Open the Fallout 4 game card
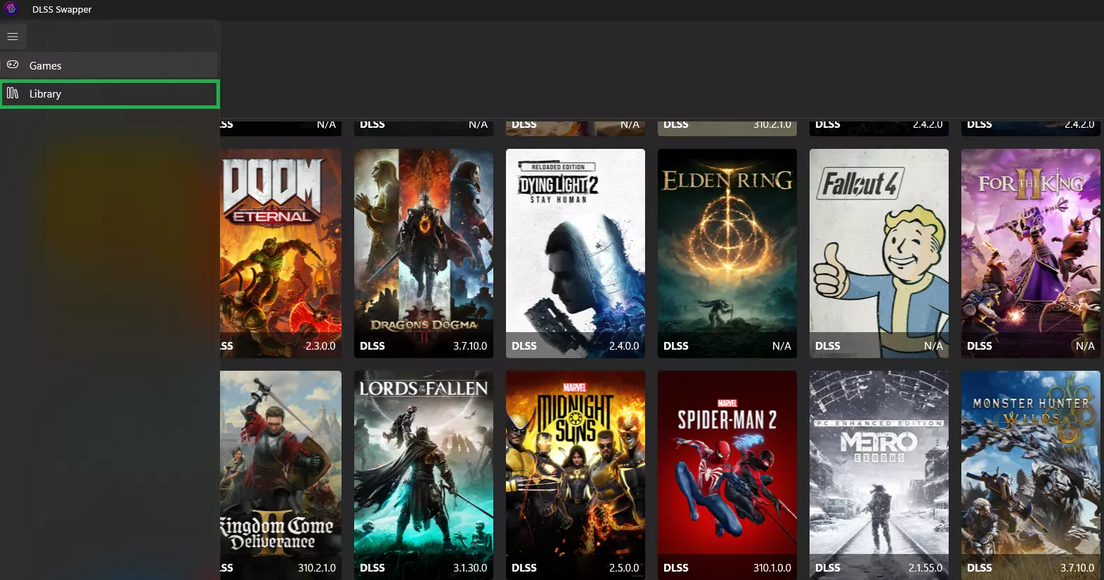The height and width of the screenshot is (580, 1104). tap(879, 253)
